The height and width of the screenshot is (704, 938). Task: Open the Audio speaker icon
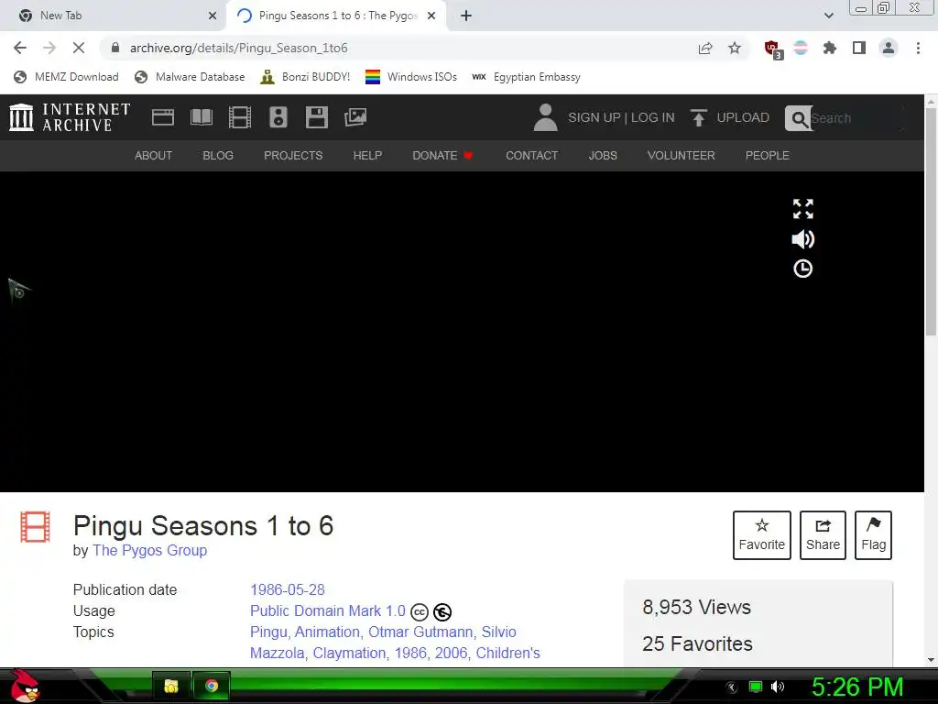278,117
